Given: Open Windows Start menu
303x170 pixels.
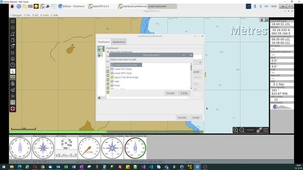Looking at the screenshot, I should click(x=4, y=167).
